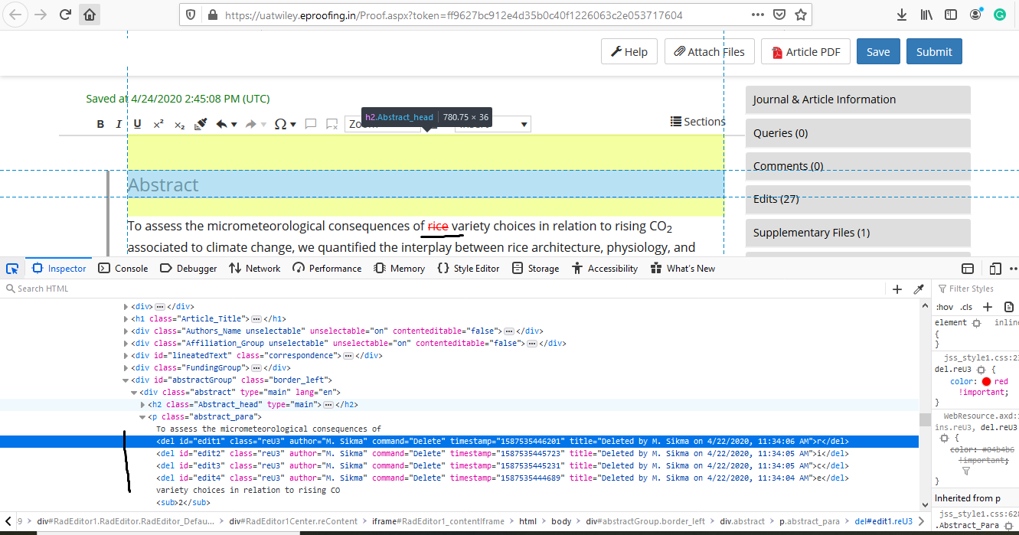
Task: Expand the h2 Abstract_head node
Action: point(142,404)
